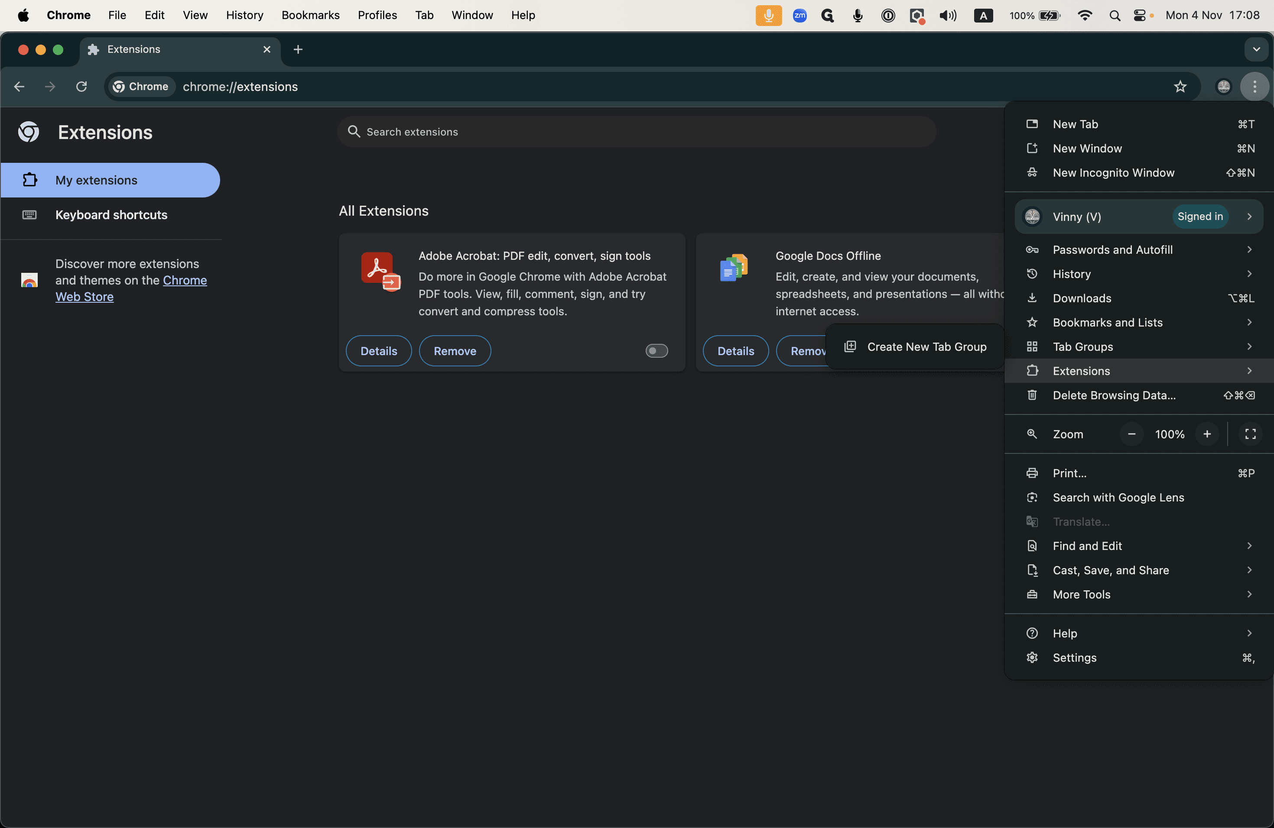Bookmark this page with the star icon

[x=1180, y=87]
